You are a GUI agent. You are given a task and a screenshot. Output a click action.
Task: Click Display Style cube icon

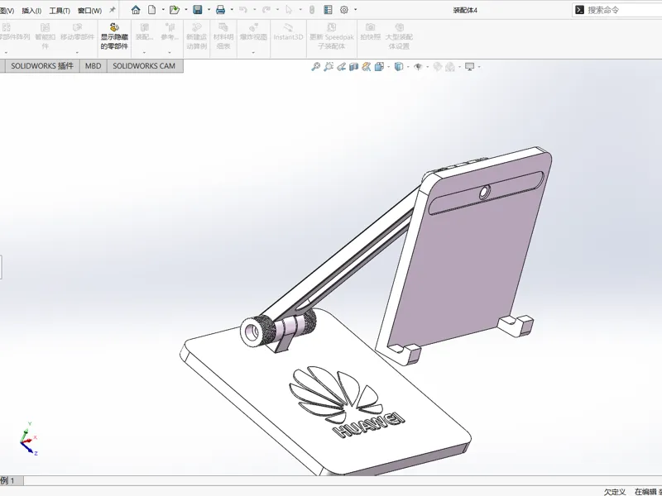coord(398,67)
